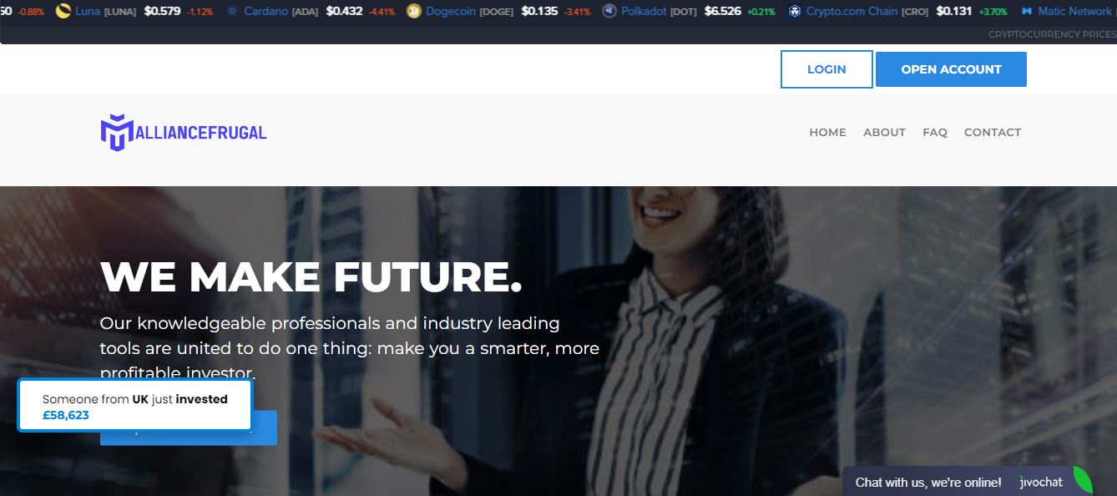The height and width of the screenshot is (496, 1117).
Task: Click the Polkadot coin icon in ticker
Action: click(x=609, y=11)
